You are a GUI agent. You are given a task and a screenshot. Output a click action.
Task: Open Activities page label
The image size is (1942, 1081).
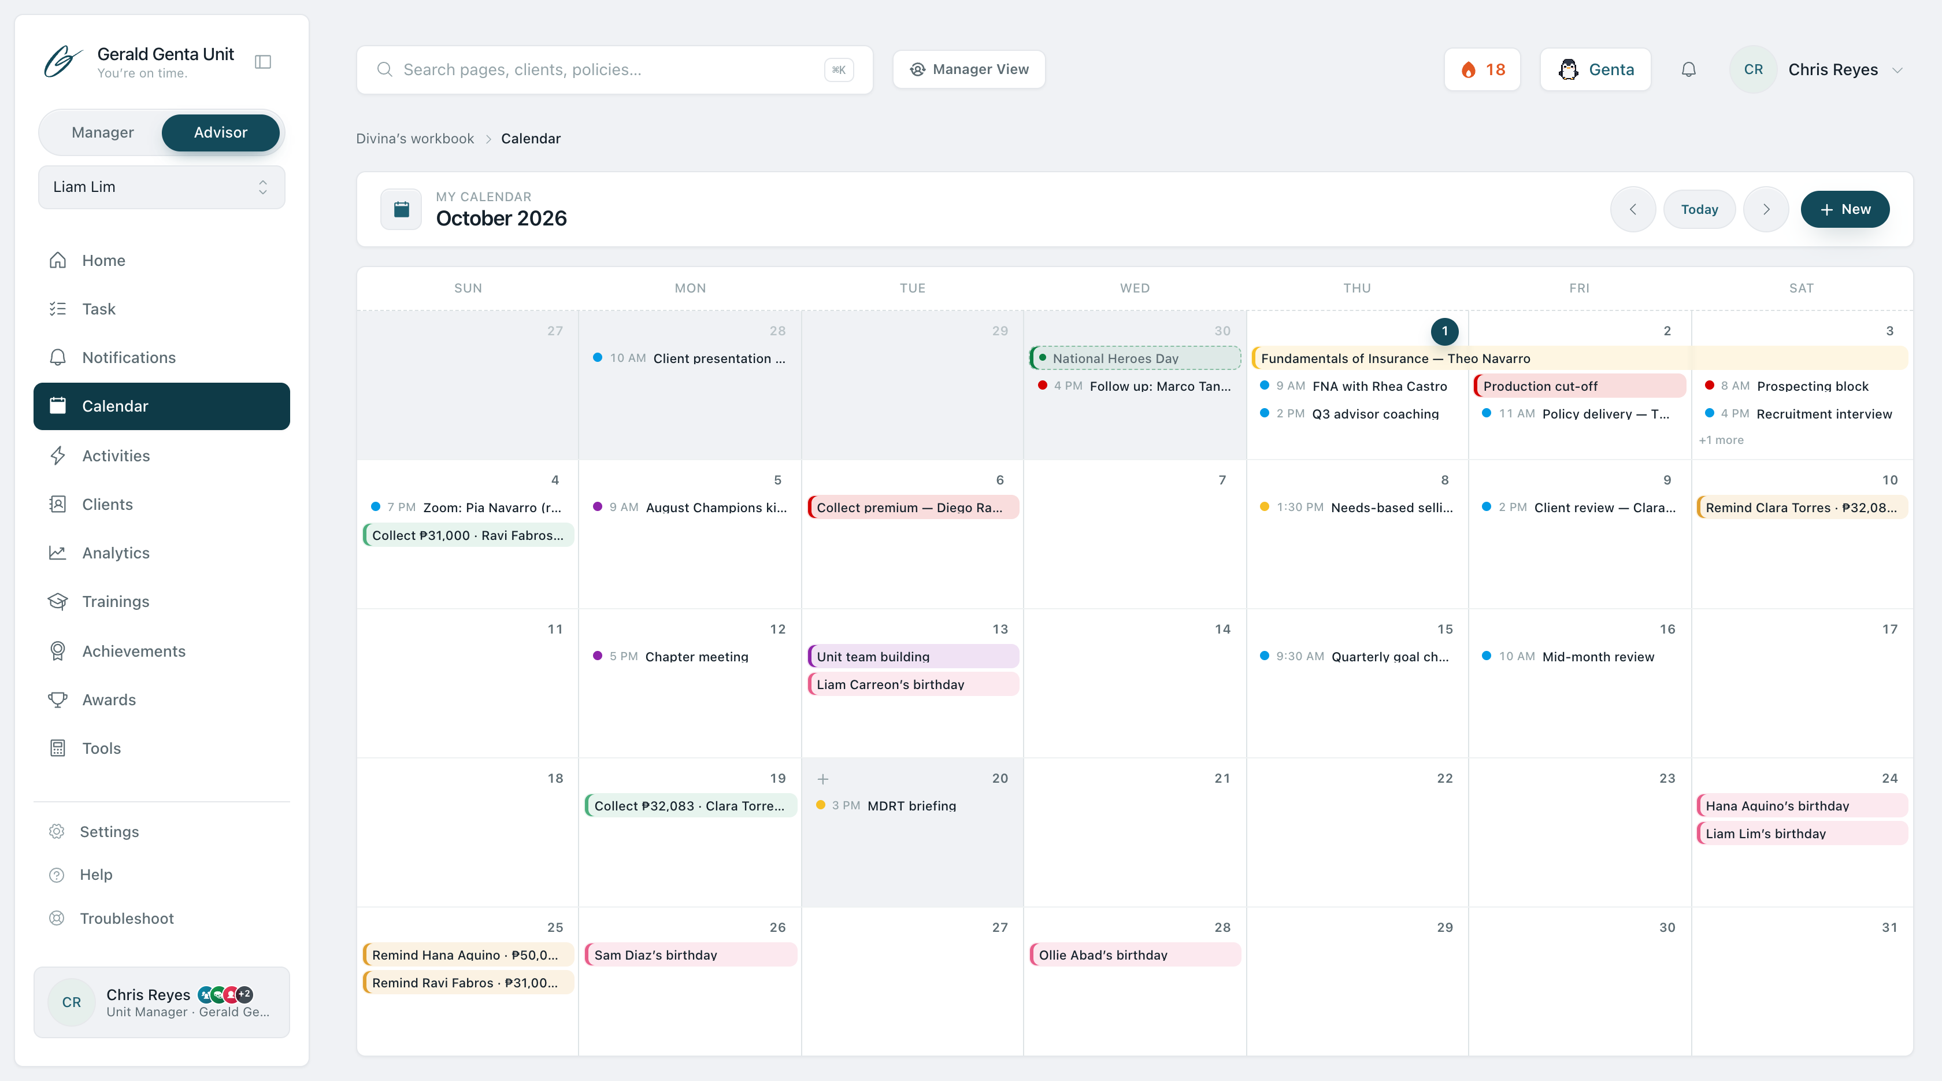tap(116, 456)
